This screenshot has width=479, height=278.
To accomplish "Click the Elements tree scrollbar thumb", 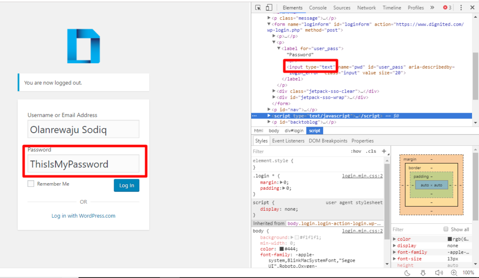I will [x=475, y=76].
